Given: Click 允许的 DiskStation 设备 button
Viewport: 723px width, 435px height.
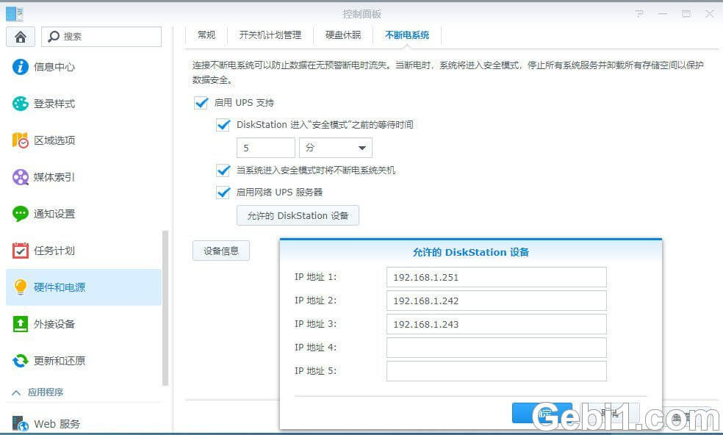Looking at the screenshot, I should coord(298,215).
